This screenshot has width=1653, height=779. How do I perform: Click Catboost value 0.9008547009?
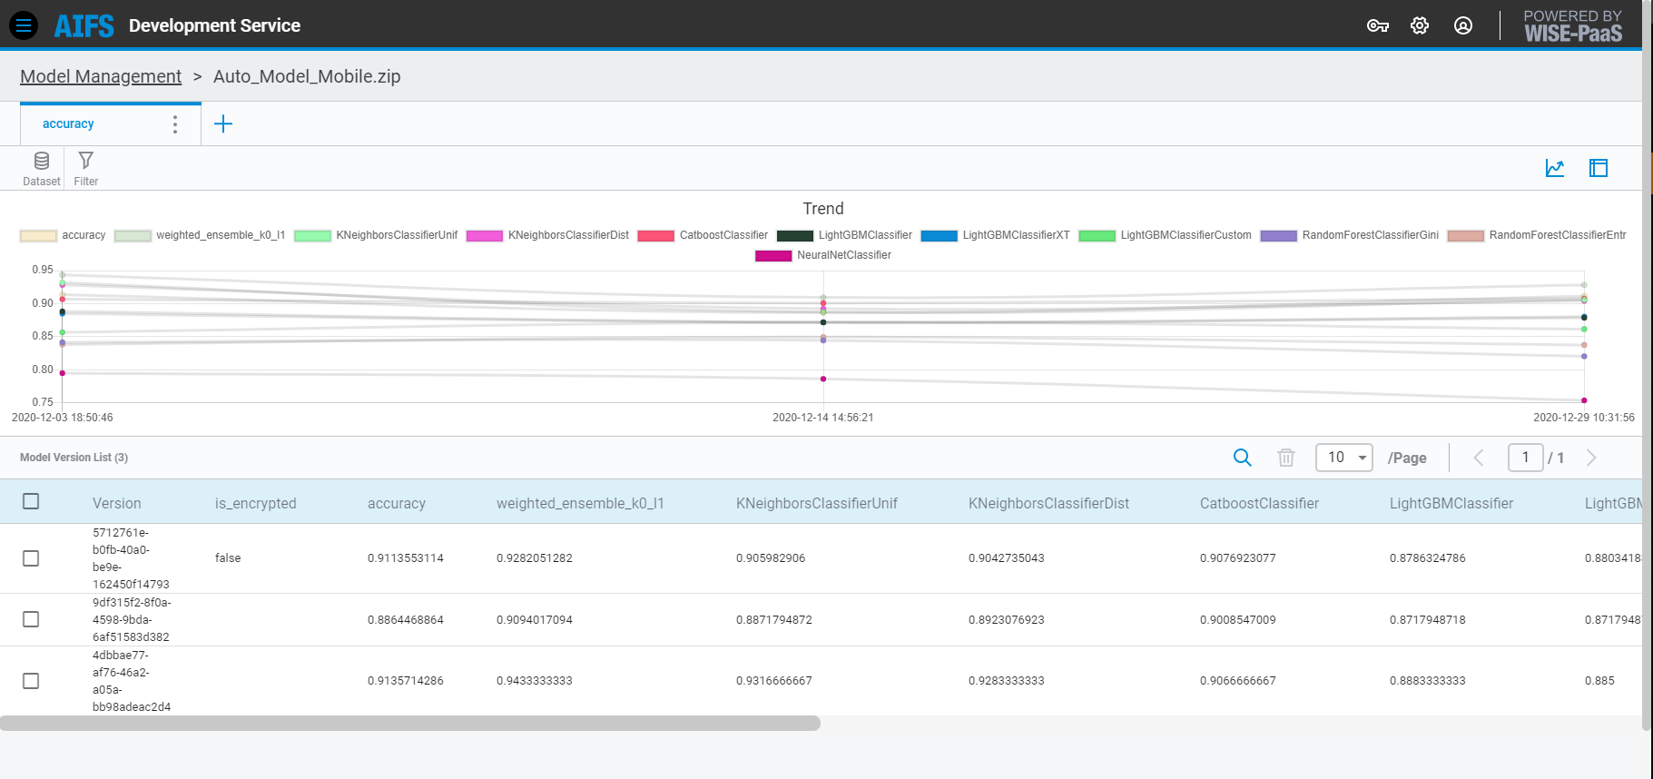(x=1238, y=620)
